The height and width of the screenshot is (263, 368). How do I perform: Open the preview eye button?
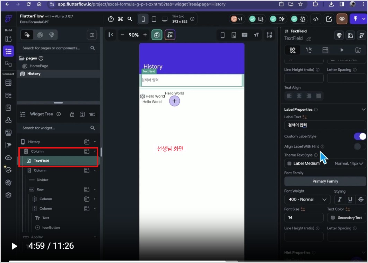pyautogui.click(x=342, y=19)
